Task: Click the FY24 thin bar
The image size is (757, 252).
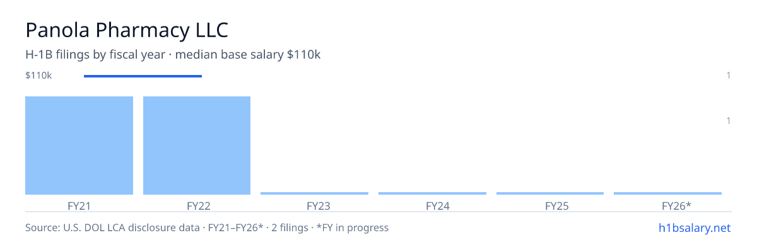Action: (432, 193)
